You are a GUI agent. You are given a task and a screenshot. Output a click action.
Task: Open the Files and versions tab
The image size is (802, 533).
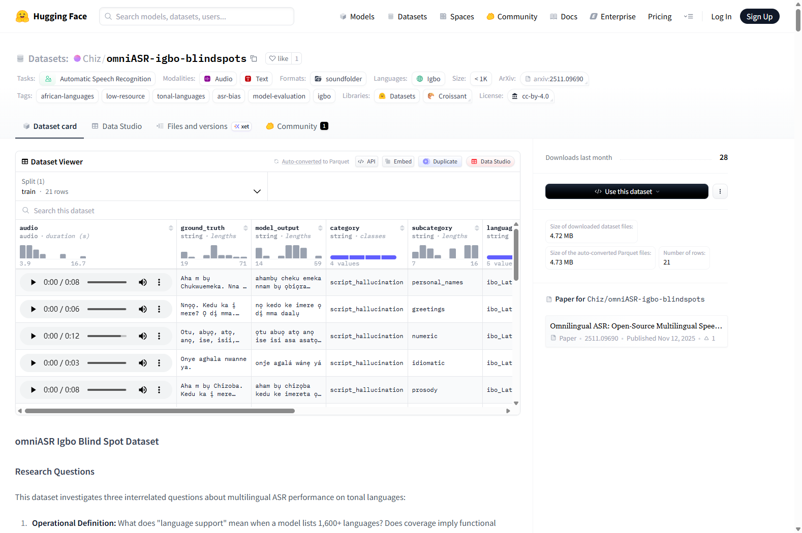tap(203, 126)
